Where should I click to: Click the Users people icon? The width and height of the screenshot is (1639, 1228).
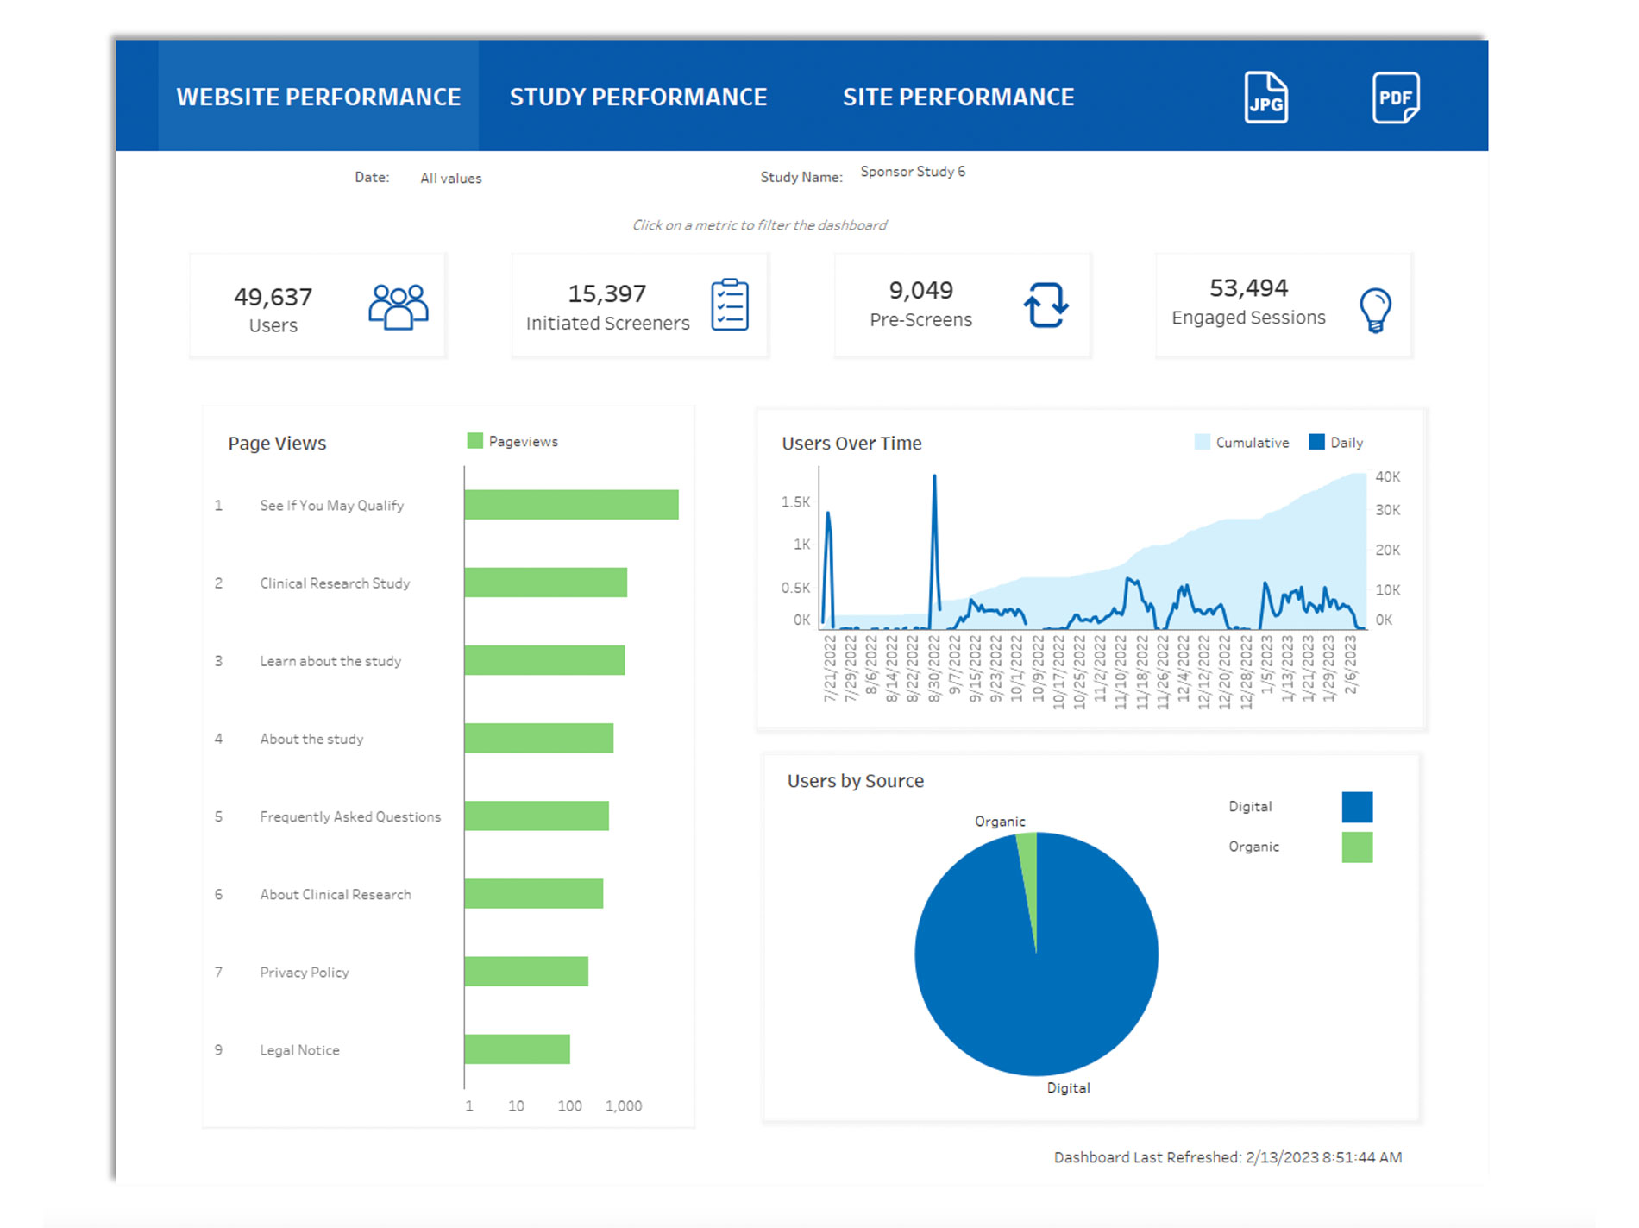(x=398, y=306)
